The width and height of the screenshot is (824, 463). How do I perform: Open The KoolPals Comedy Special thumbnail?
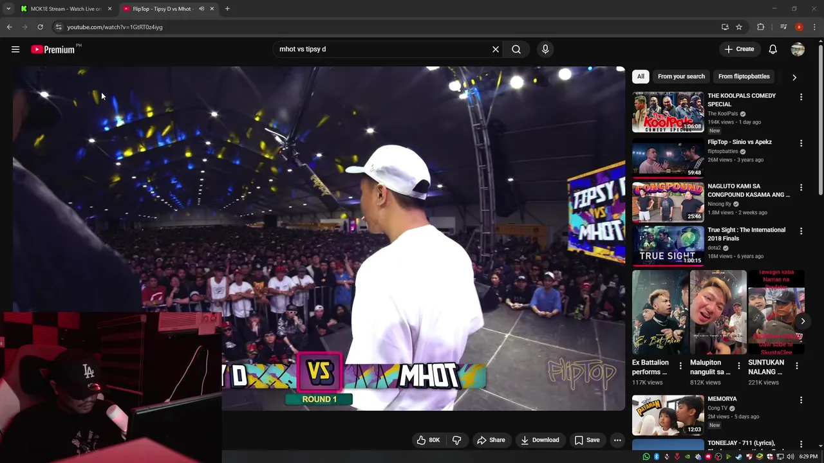click(668, 112)
